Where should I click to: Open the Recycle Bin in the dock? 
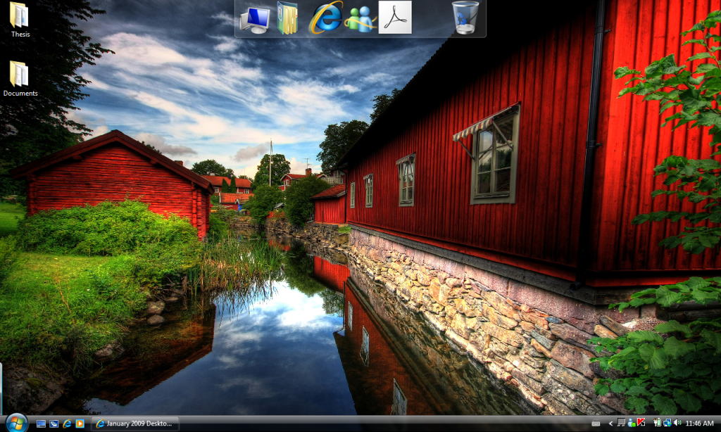(x=465, y=18)
